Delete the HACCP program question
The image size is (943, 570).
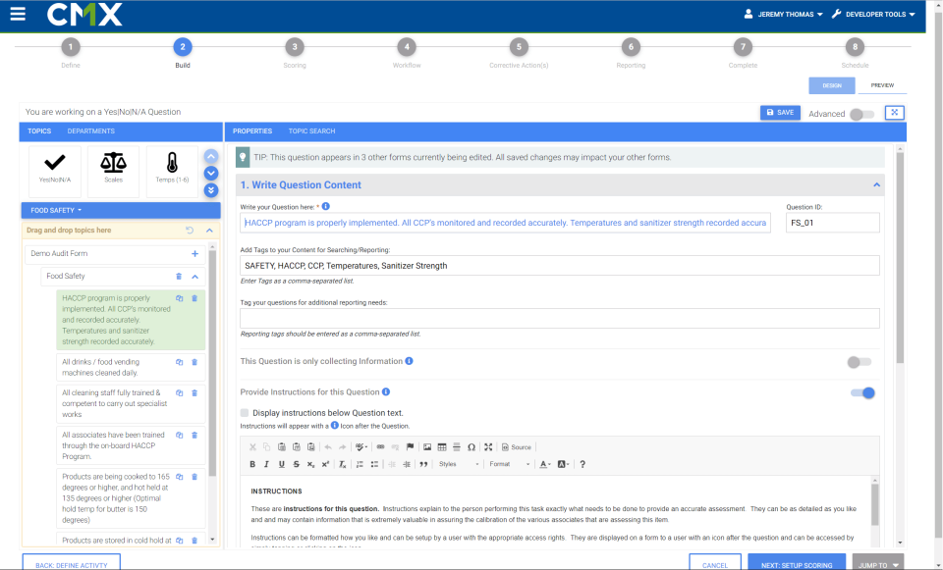pos(194,298)
